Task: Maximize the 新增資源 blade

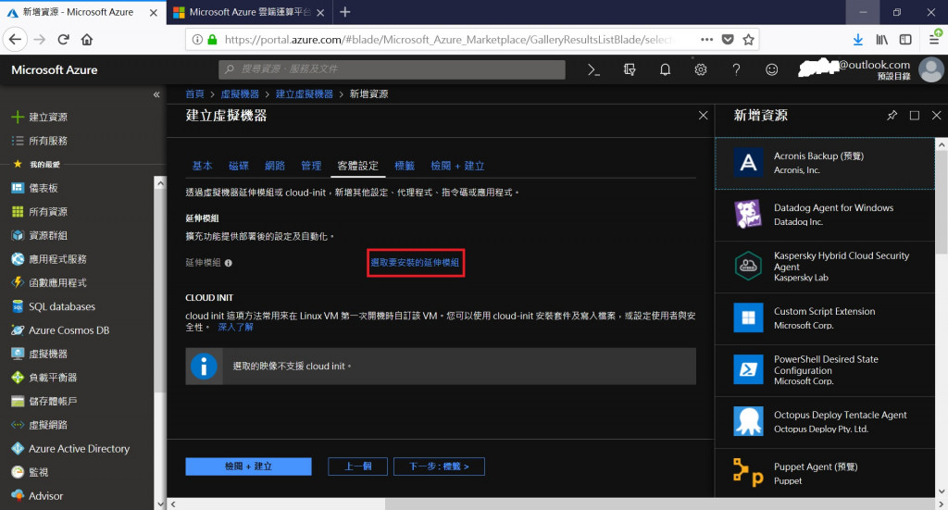Action: tap(914, 116)
